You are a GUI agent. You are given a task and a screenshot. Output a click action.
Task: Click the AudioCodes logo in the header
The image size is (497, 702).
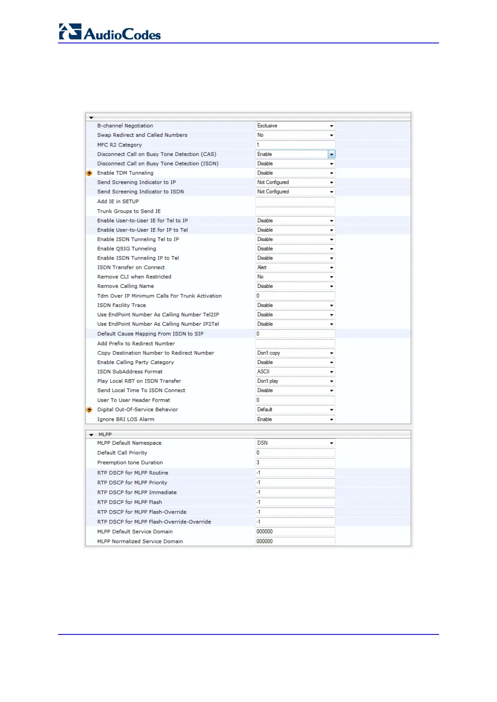[x=110, y=32]
